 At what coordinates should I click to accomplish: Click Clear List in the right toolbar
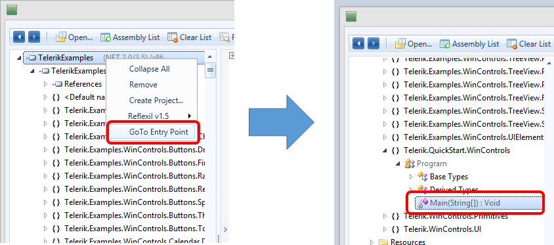[x=528, y=44]
